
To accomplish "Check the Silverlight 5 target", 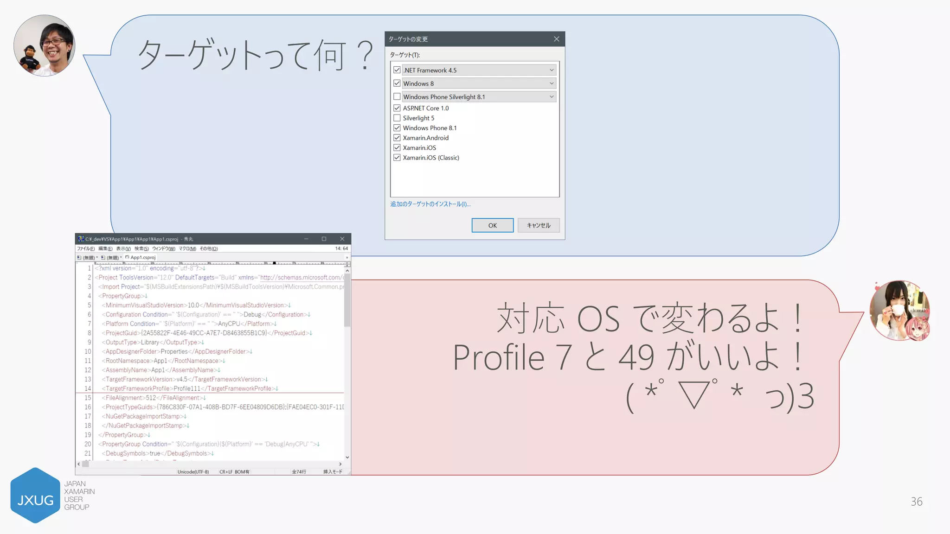I will click(x=397, y=118).
